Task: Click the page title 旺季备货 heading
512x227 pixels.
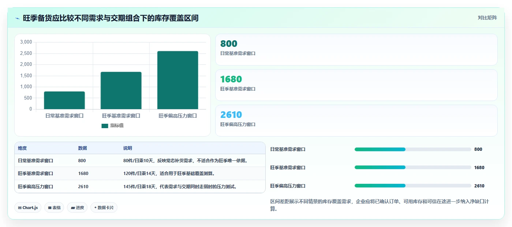Action: click(x=111, y=18)
